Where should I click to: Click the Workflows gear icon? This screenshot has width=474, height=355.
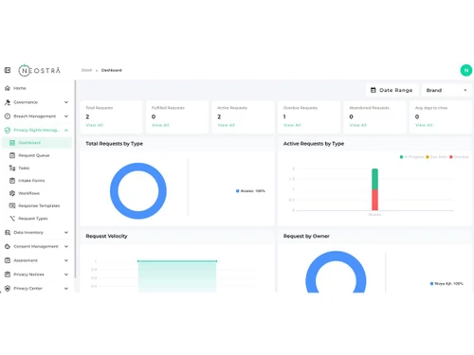point(12,193)
